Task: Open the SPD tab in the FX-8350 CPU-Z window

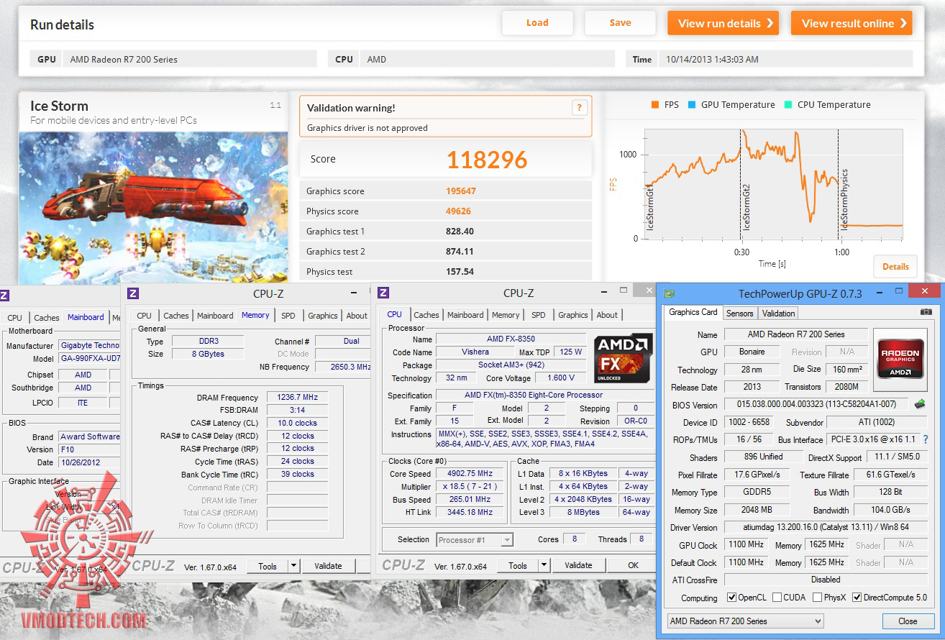Action: (539, 315)
